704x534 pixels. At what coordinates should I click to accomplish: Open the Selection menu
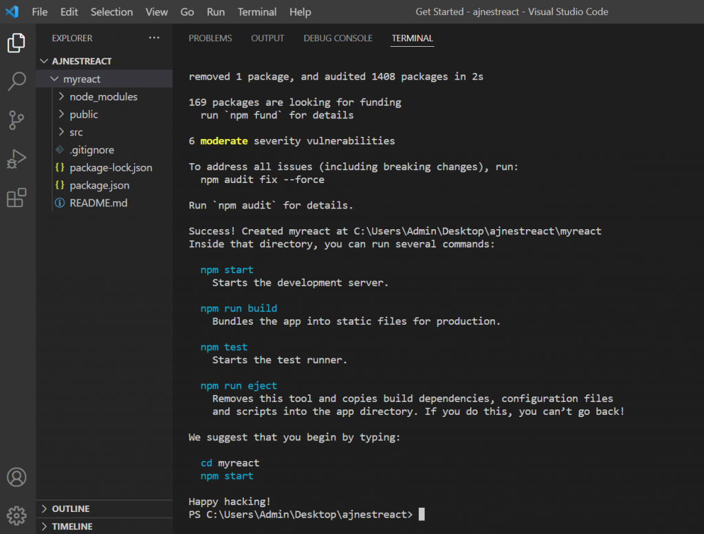click(x=112, y=12)
